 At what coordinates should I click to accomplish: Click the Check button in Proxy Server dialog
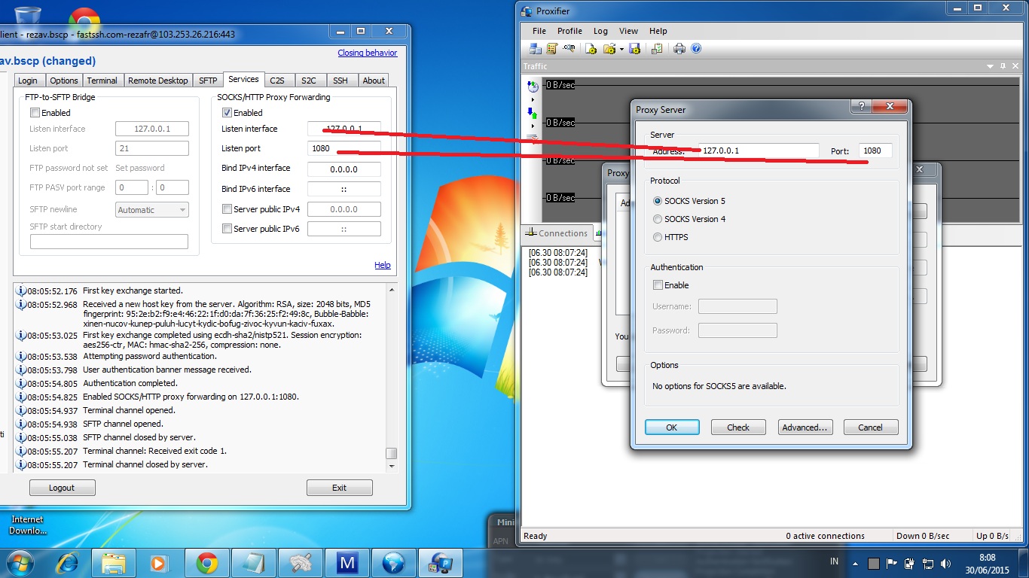tap(738, 427)
